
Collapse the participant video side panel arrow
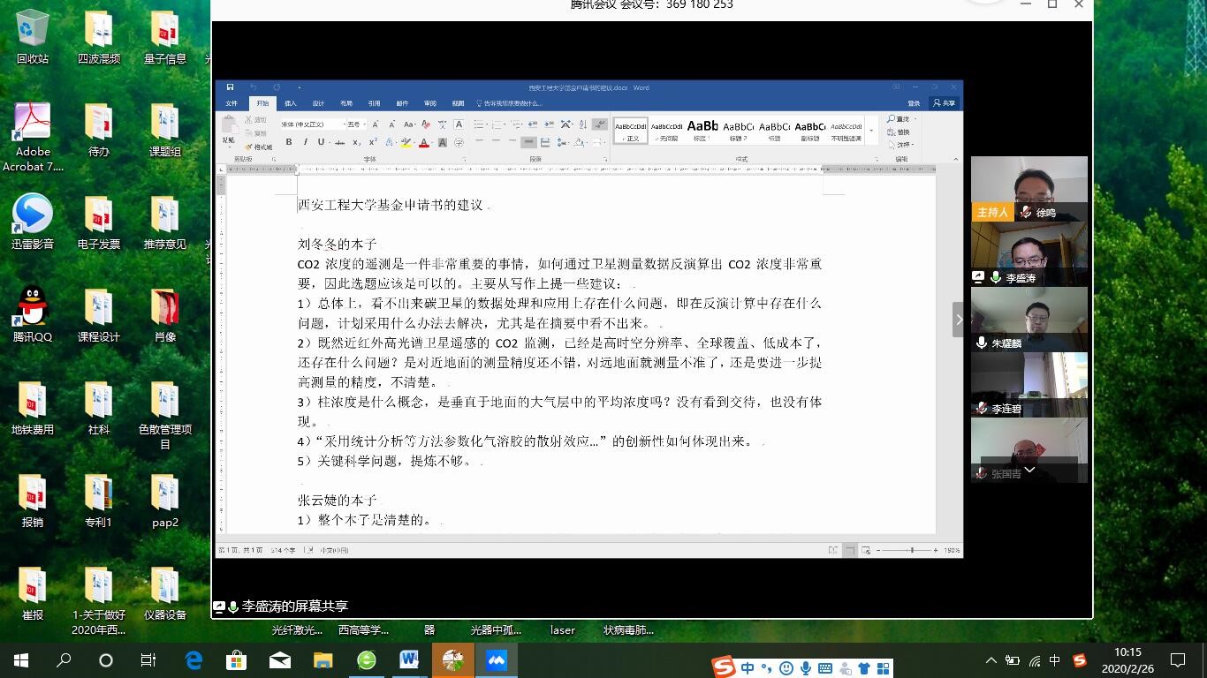coord(958,320)
